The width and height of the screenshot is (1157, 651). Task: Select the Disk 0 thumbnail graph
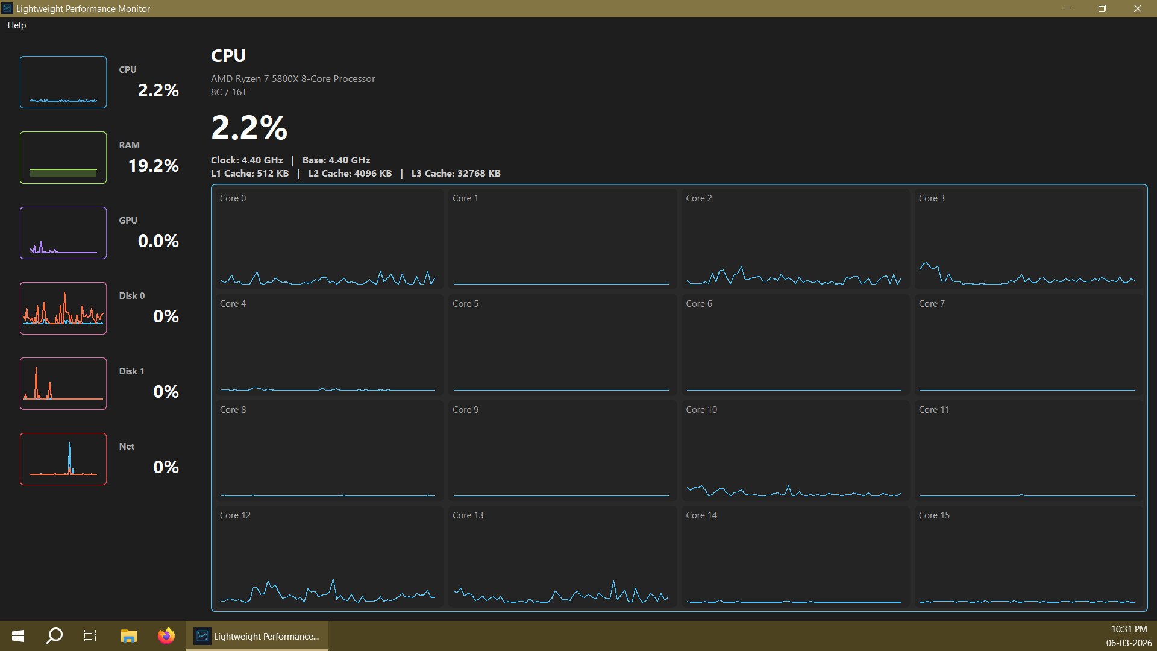63,309
